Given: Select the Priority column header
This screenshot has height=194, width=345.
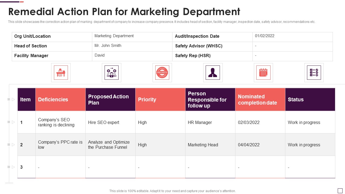Looking at the screenshot, I should click(160, 99).
